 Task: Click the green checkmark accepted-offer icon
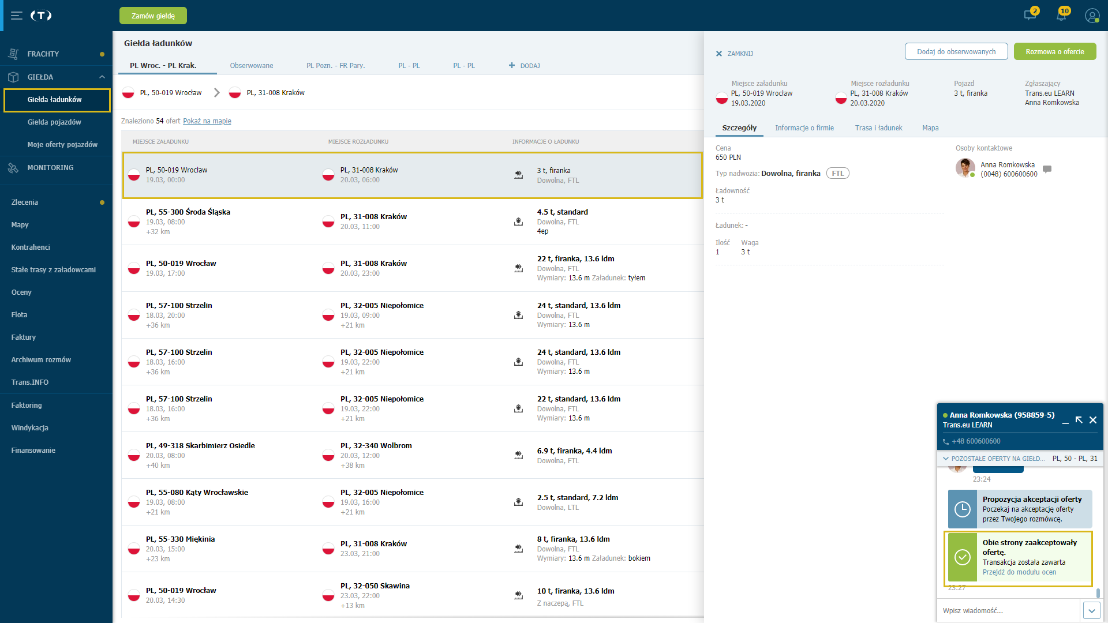pos(963,557)
